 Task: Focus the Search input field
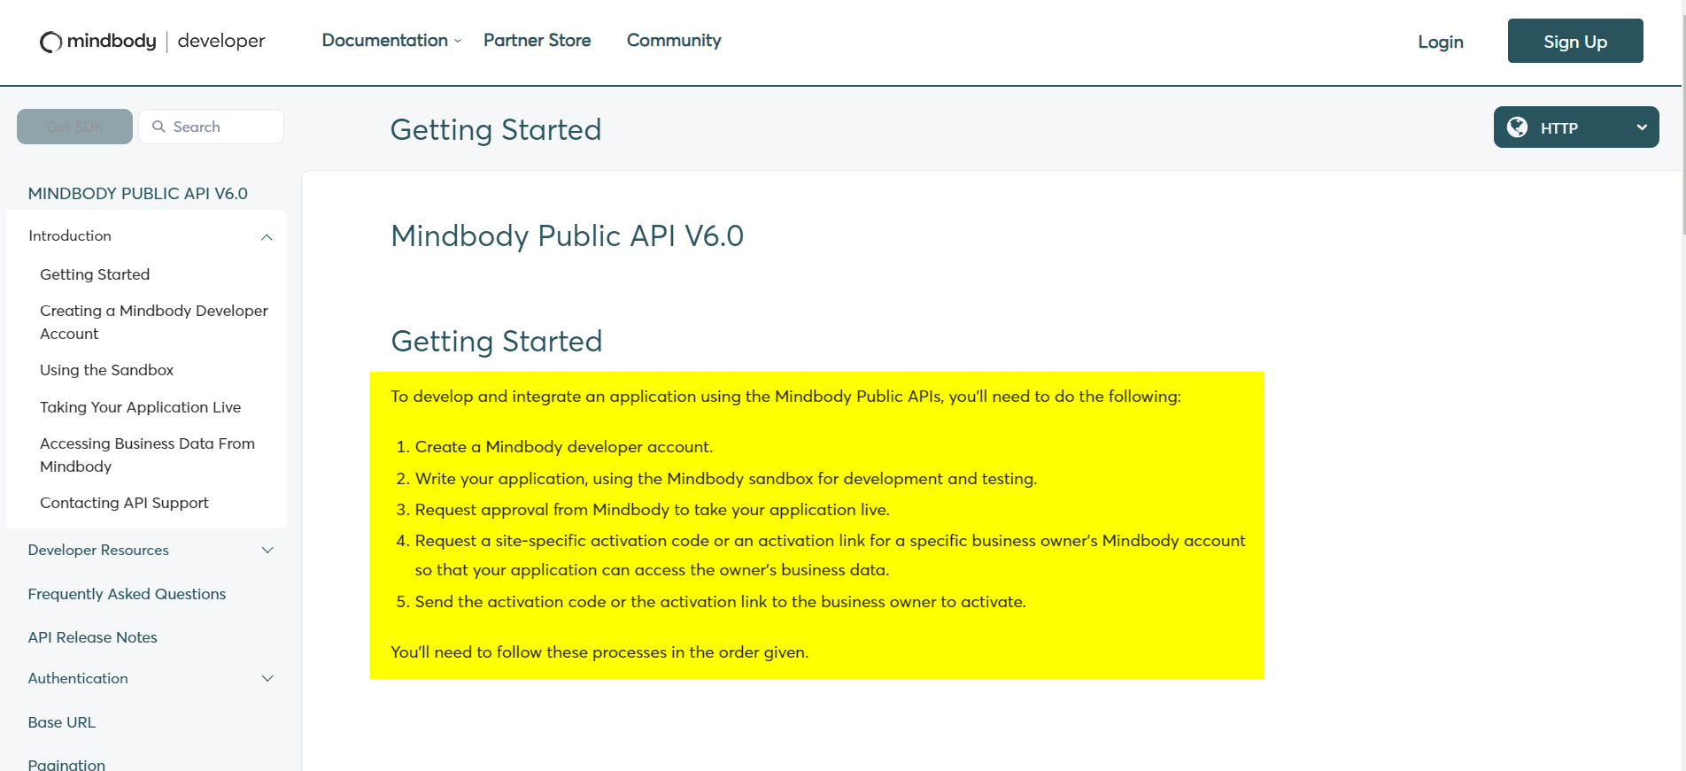(x=212, y=127)
